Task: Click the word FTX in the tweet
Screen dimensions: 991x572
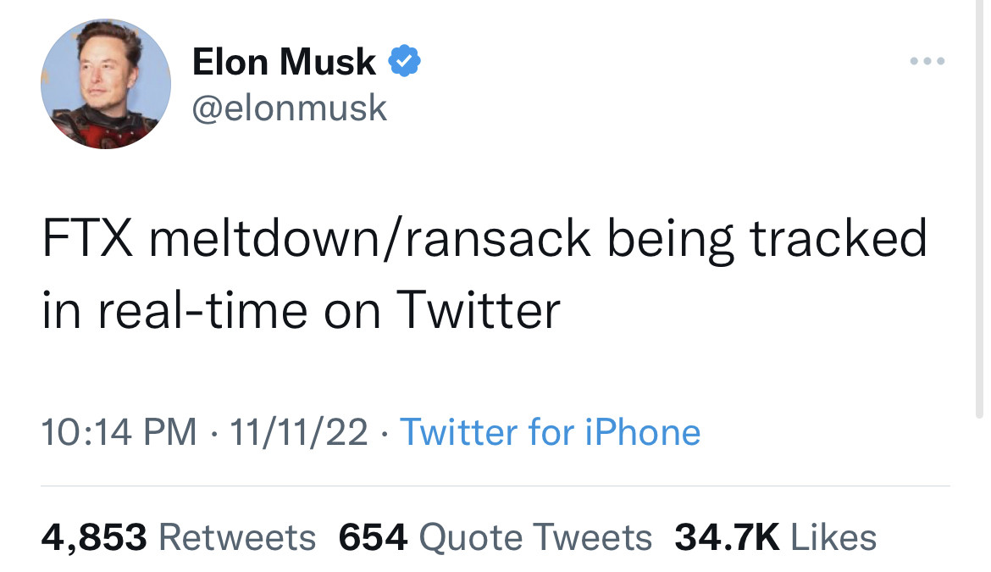Action: tap(86, 240)
